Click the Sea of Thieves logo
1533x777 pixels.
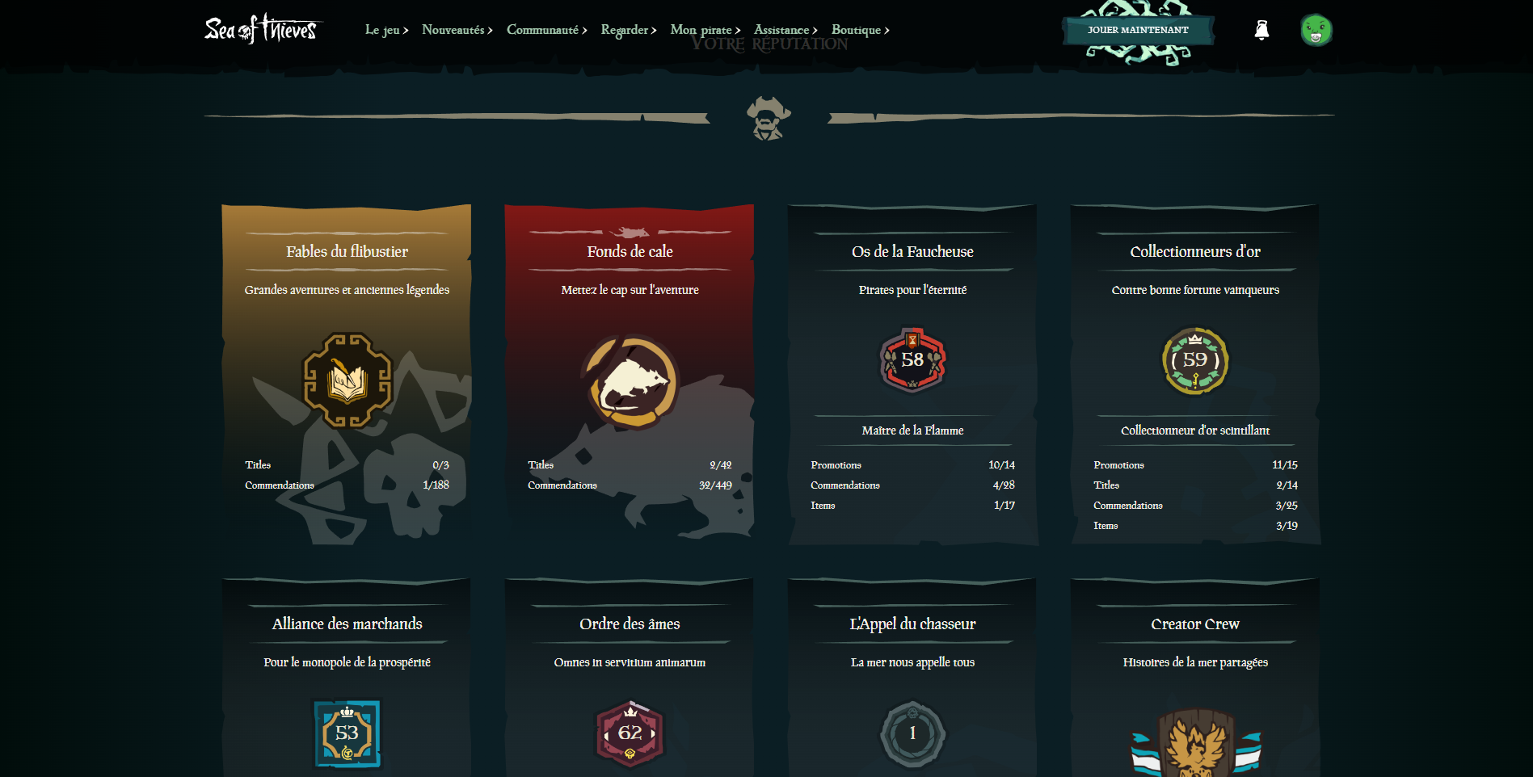260,30
